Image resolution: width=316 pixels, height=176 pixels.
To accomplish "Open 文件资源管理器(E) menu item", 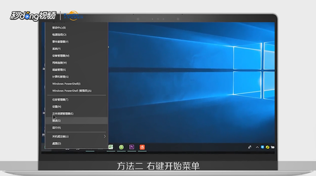I will click(77, 114).
